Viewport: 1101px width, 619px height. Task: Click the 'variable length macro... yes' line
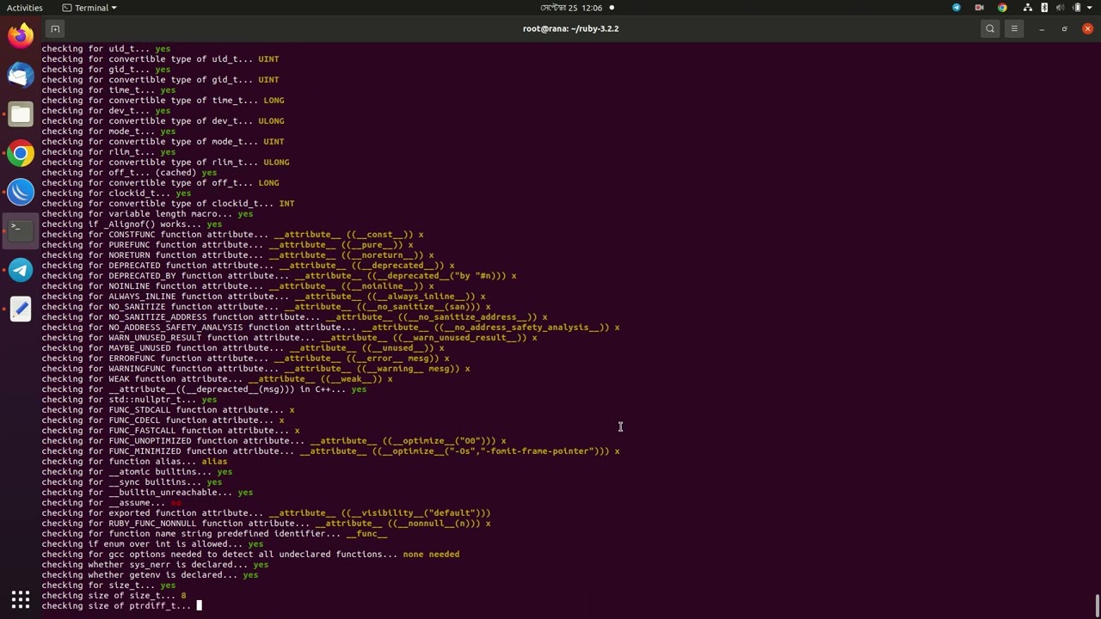147,214
